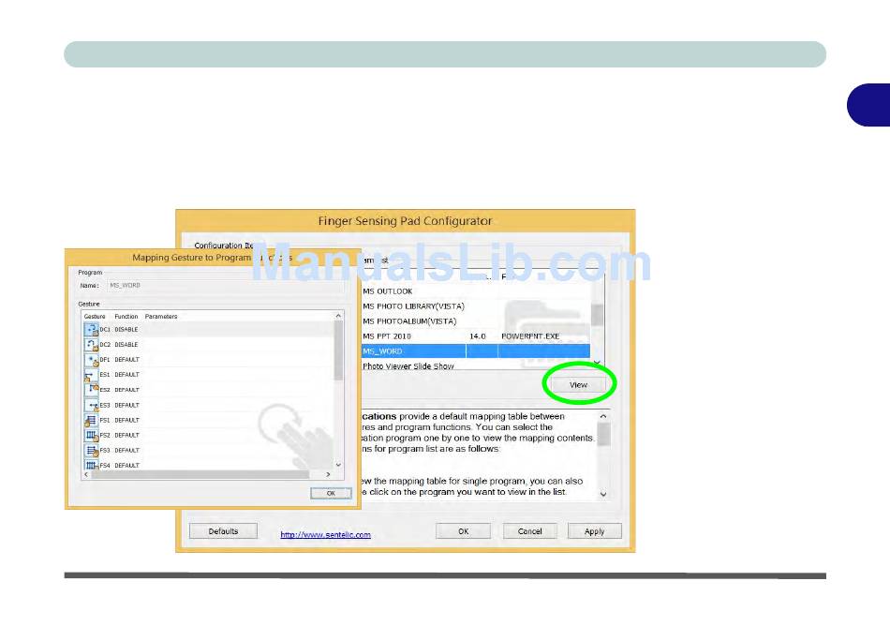Open the www.sentelic.com link
Image resolution: width=890 pixels, height=626 pixels.
pyautogui.click(x=325, y=535)
